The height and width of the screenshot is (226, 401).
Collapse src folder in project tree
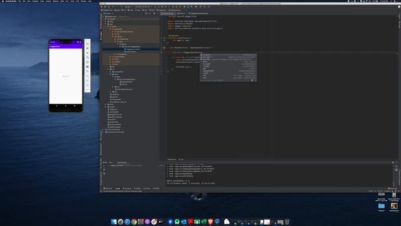coord(108,70)
